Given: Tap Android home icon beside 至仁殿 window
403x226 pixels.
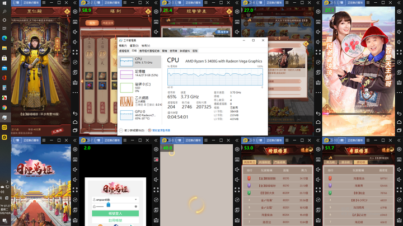Looking at the screenshot, I should (75, 122).
